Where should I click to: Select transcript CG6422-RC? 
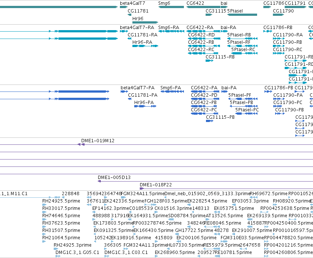coord(203,53)
